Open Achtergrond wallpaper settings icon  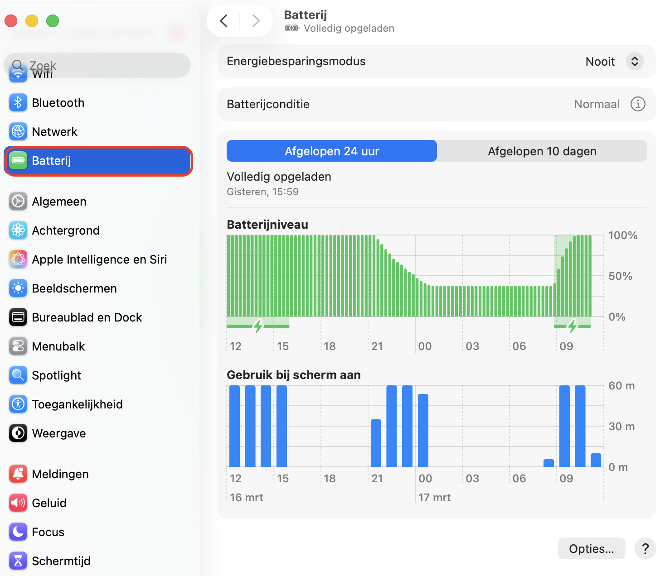click(x=18, y=230)
